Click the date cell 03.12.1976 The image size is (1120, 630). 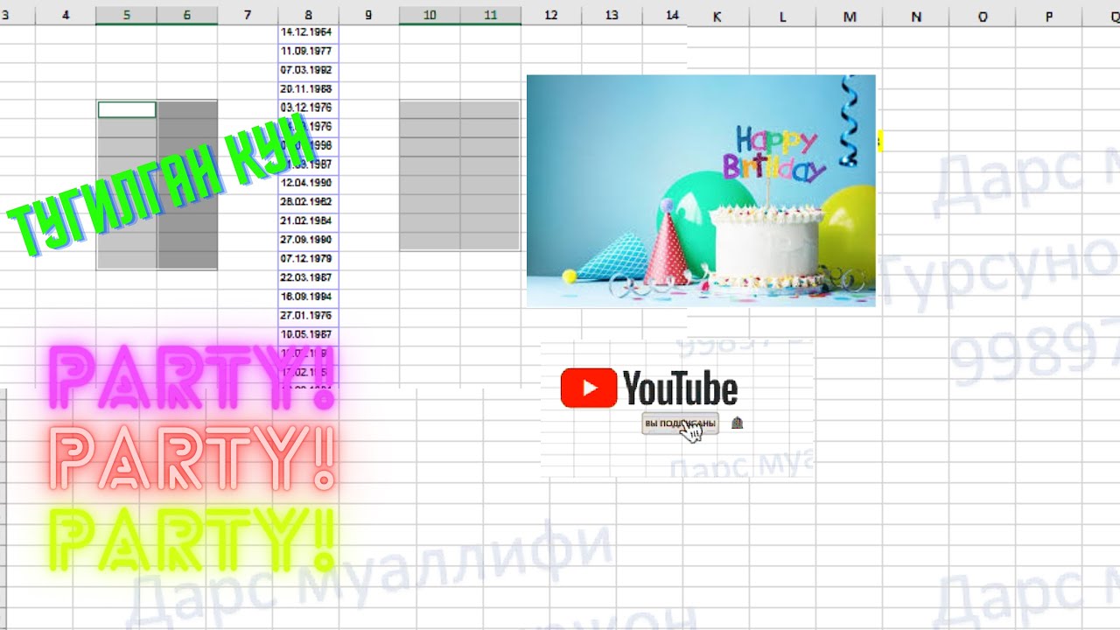point(308,108)
